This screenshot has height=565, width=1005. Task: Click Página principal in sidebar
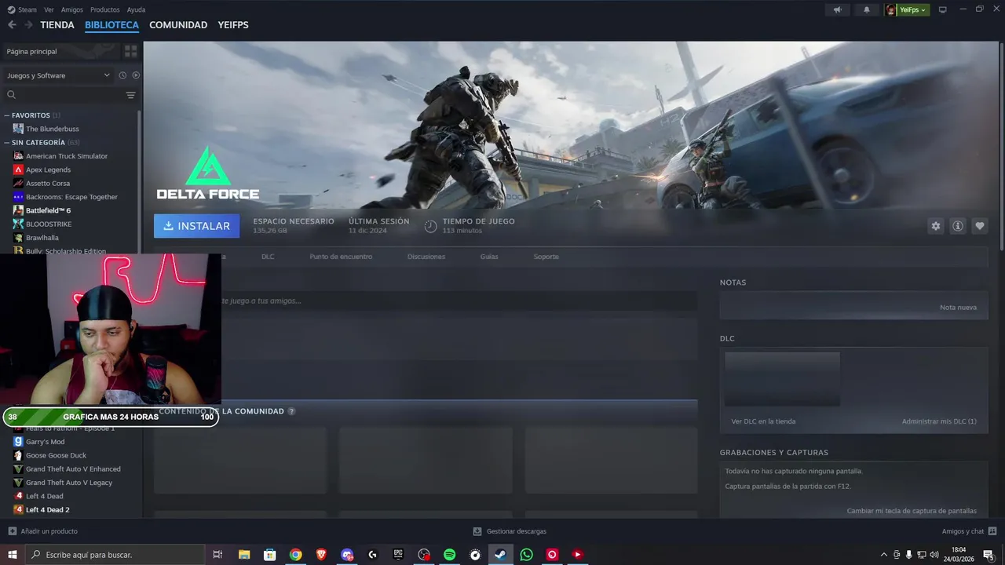61,51
